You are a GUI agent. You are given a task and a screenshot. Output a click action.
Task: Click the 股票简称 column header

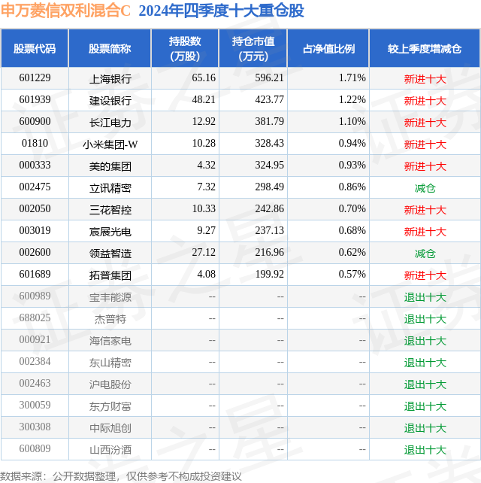click(110, 49)
